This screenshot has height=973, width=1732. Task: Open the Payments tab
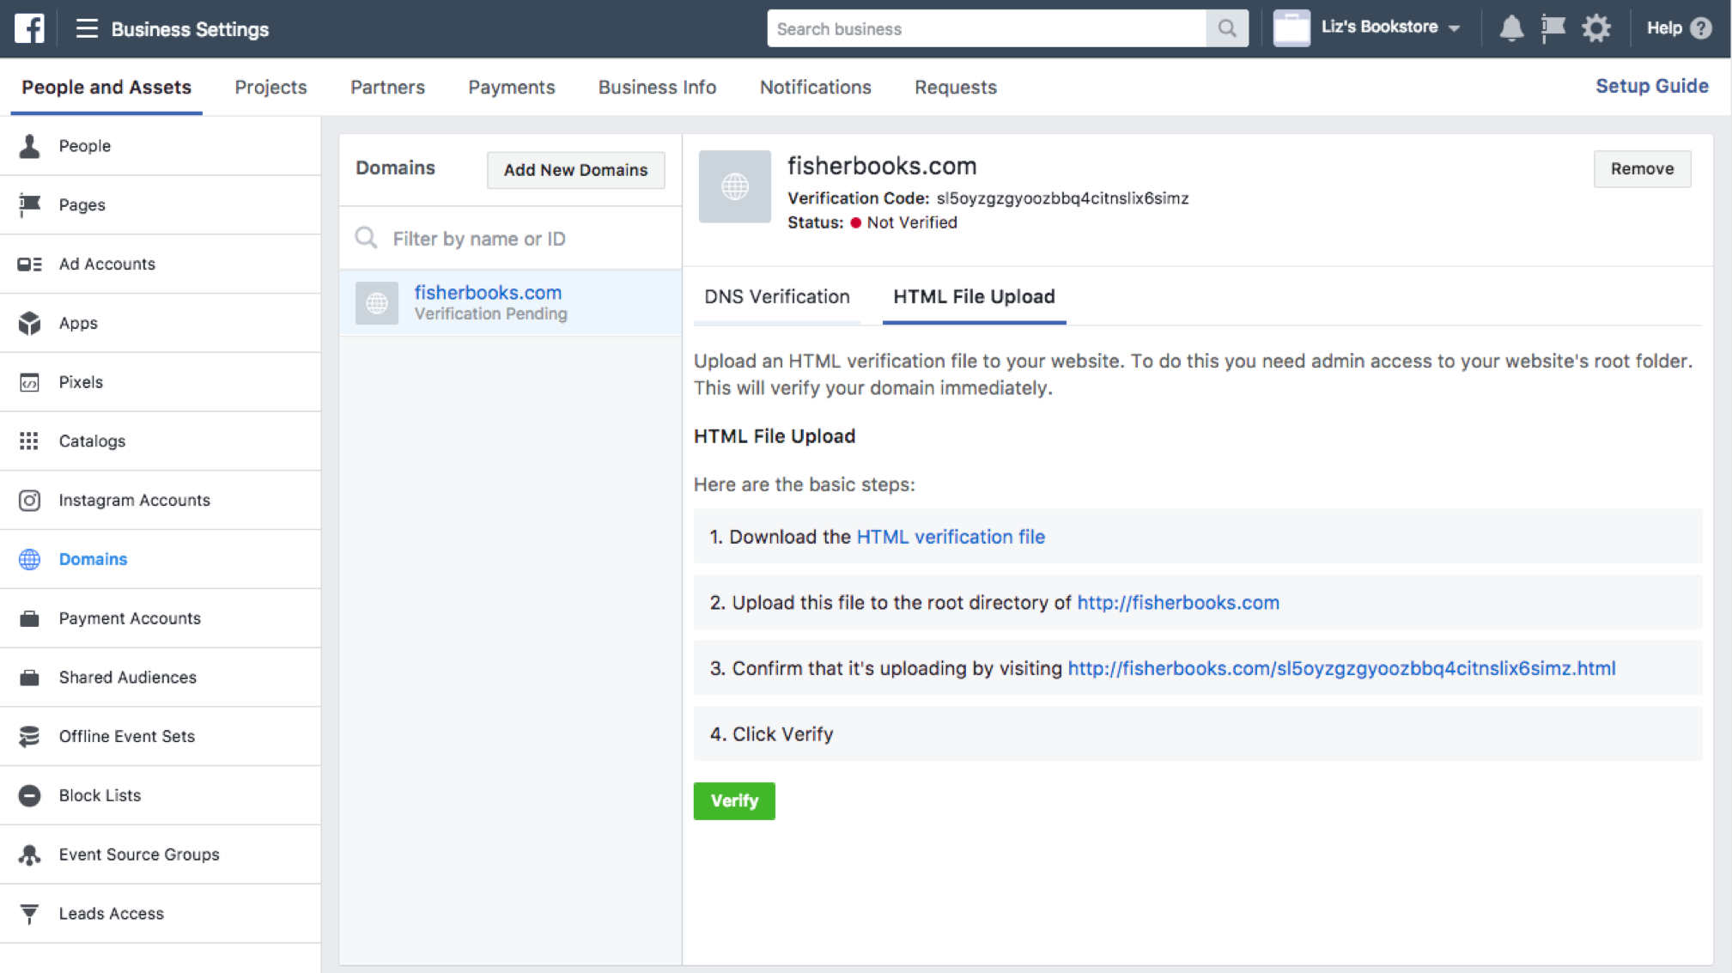pyautogui.click(x=512, y=87)
